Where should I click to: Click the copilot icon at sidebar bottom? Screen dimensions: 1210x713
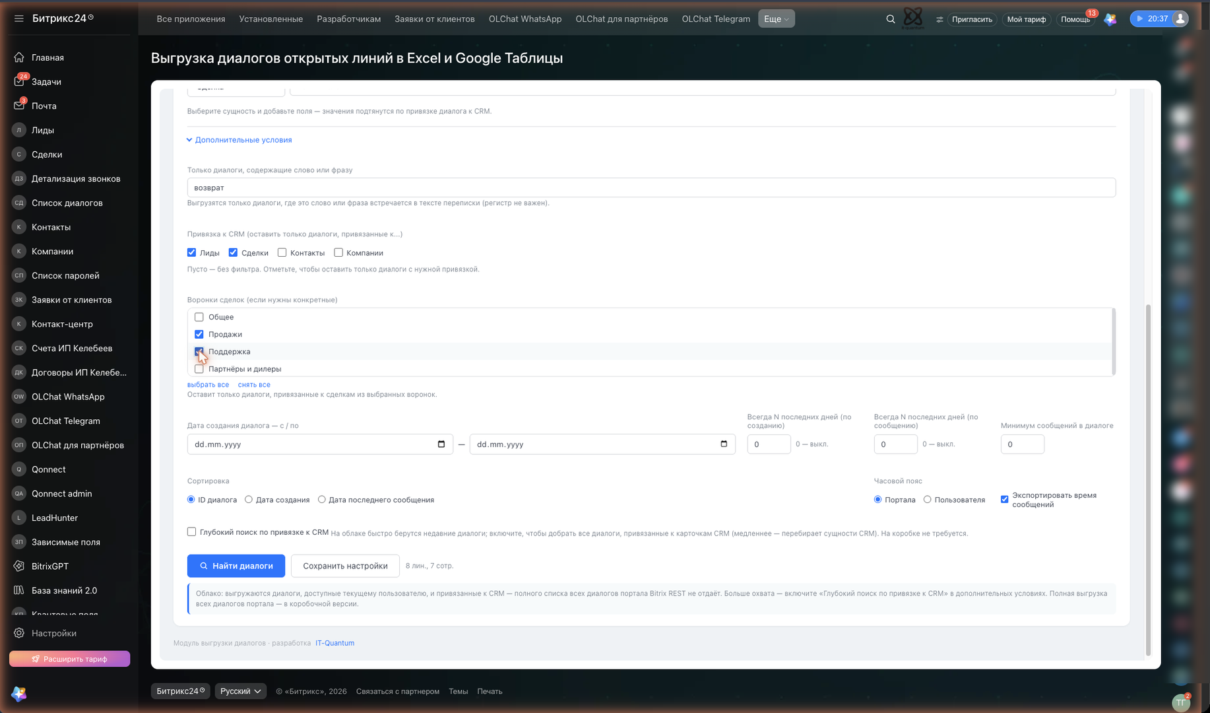tap(18, 693)
